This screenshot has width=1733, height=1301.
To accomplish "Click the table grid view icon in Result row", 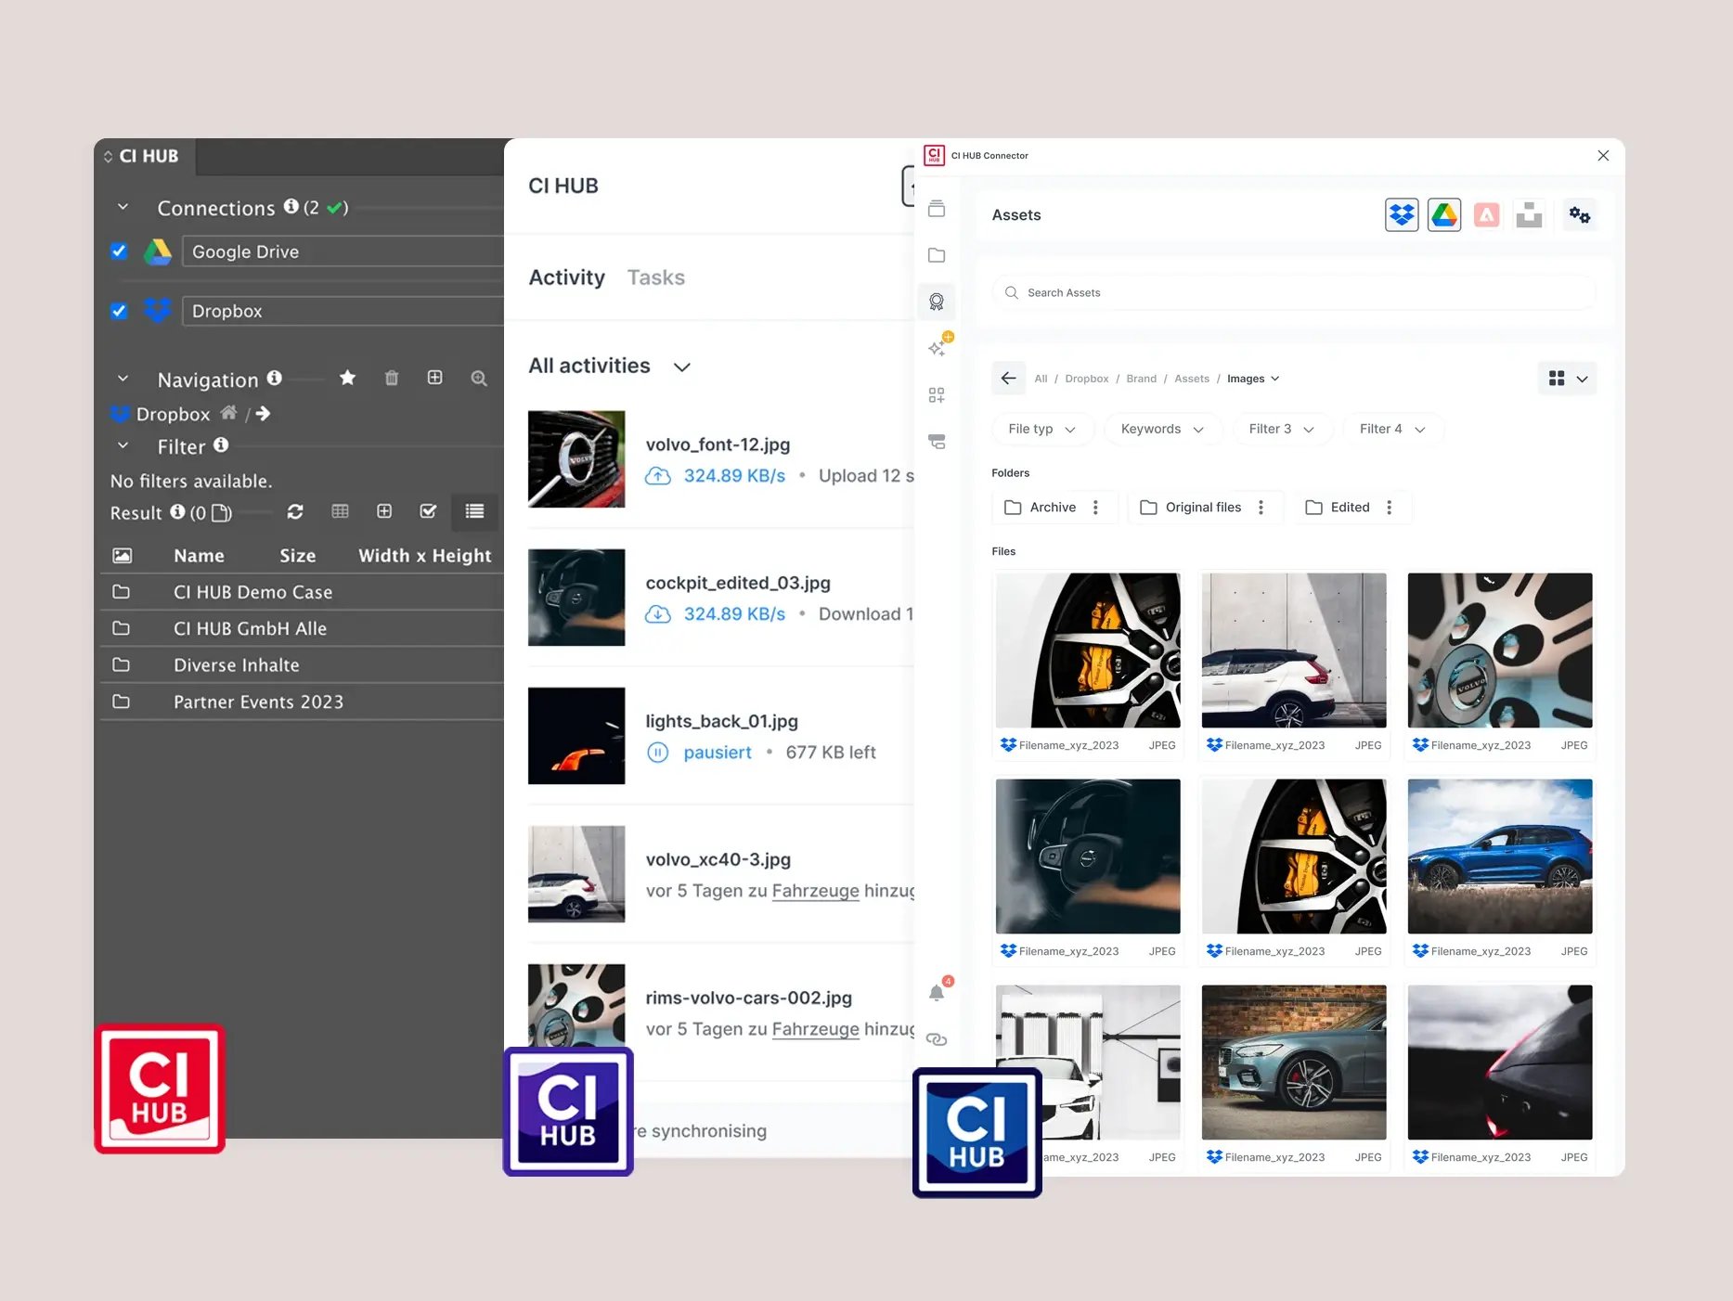I will click(340, 511).
